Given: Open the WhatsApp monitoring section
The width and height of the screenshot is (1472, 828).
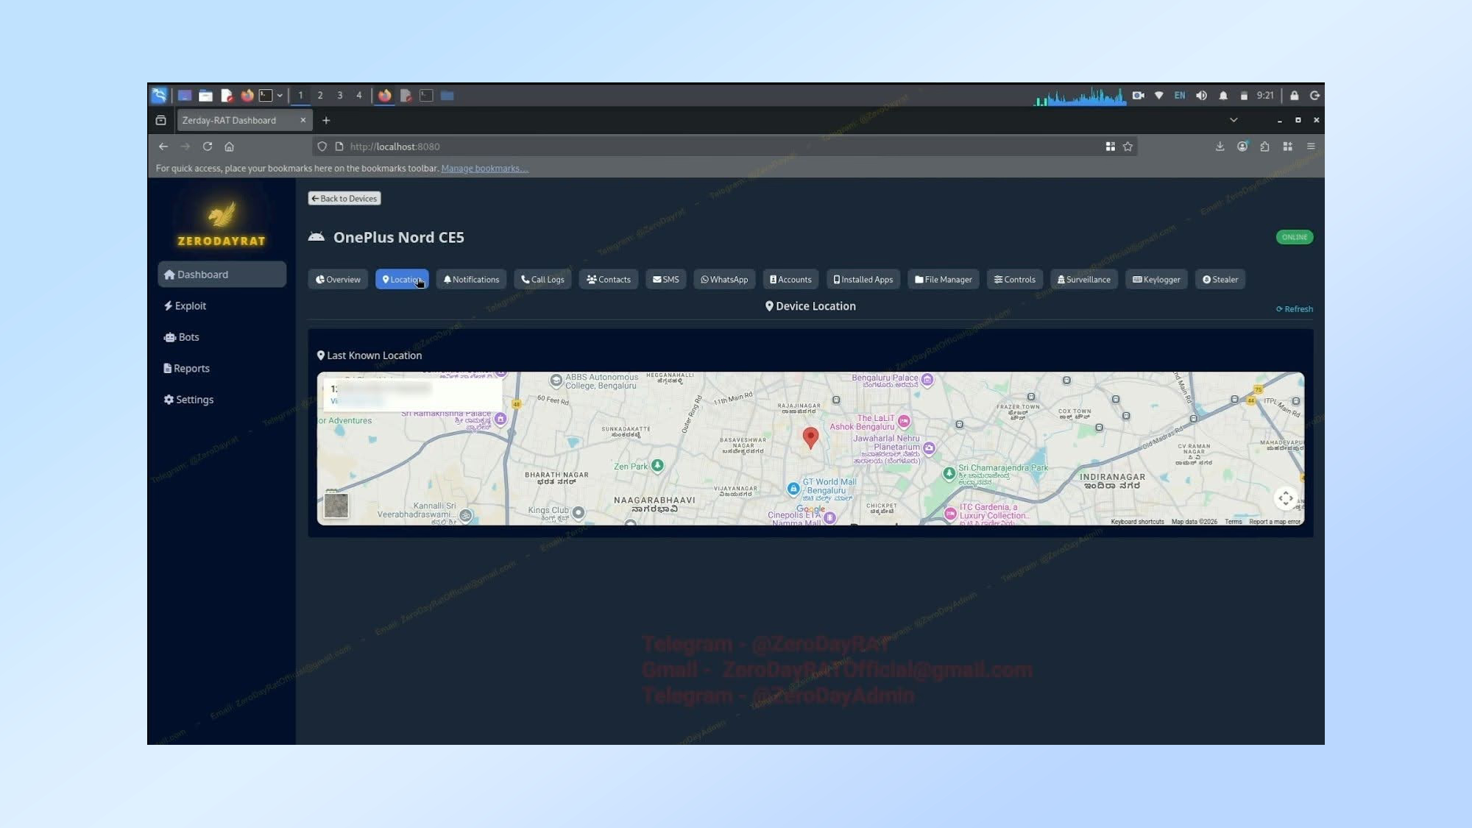Looking at the screenshot, I should click(724, 279).
